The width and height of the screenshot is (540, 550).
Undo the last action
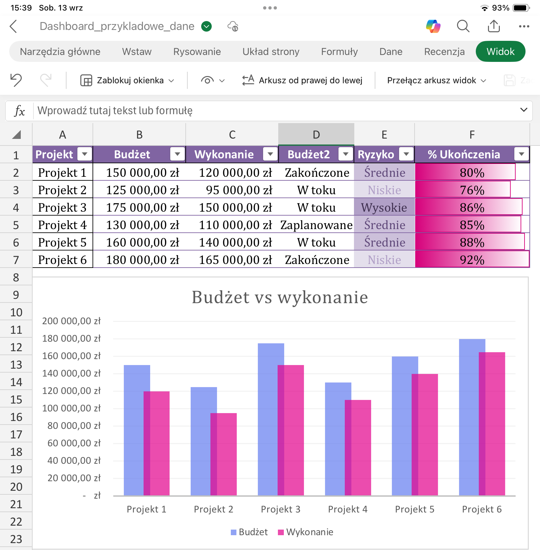click(x=16, y=80)
